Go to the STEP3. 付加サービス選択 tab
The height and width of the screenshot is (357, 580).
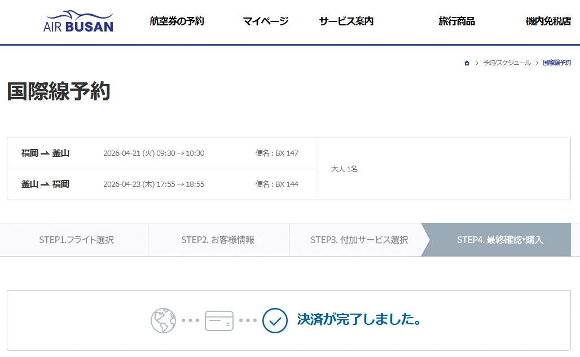(359, 240)
